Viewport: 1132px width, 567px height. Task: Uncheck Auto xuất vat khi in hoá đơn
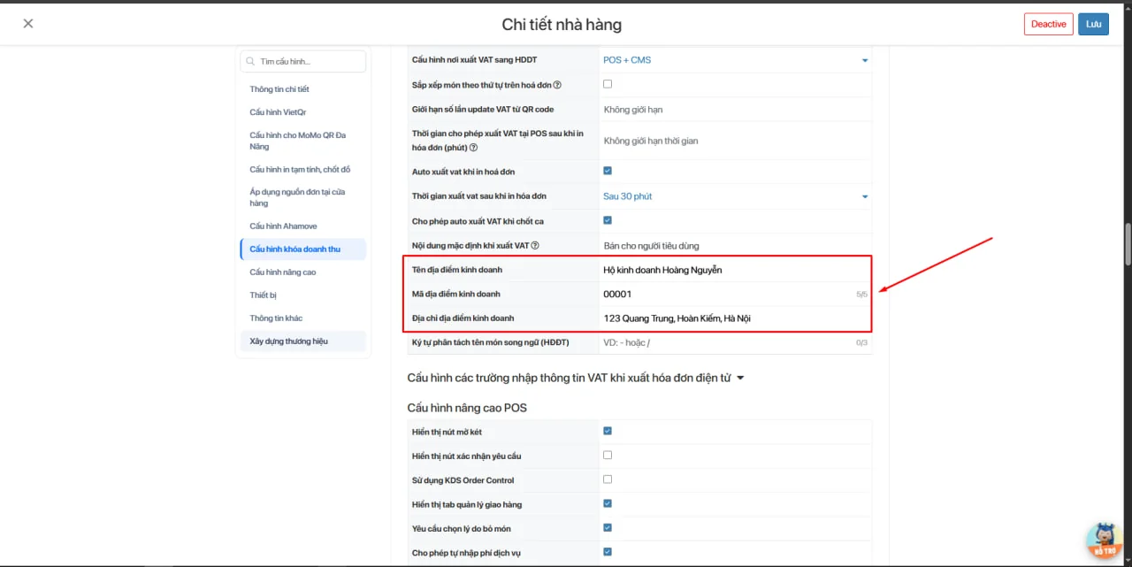(x=608, y=171)
